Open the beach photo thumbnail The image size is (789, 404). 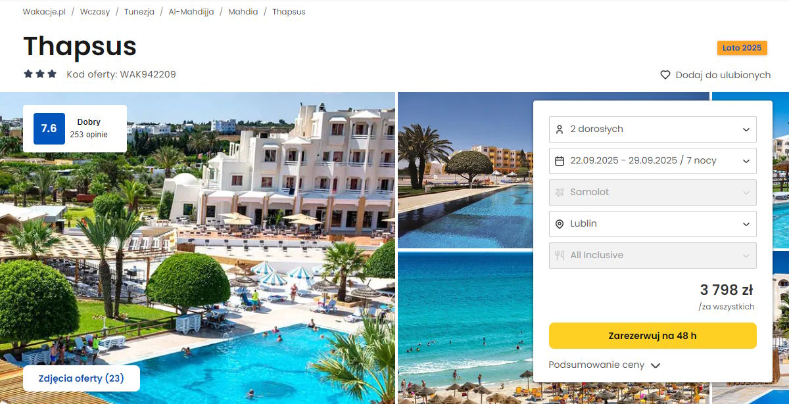[466, 328]
